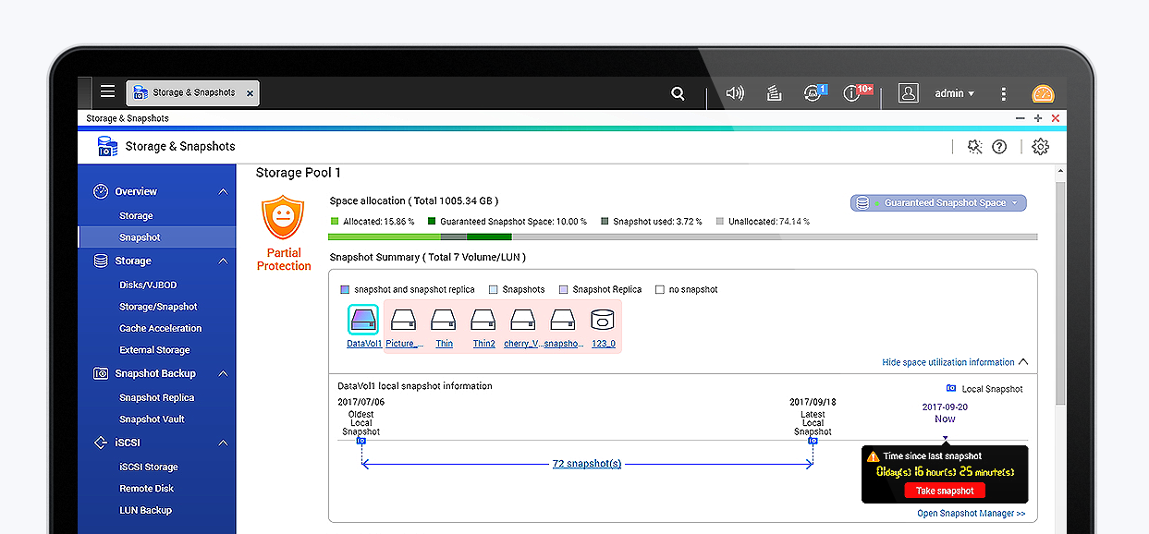Click the search magnifier icon
This screenshot has height=534, width=1149.
point(678,93)
